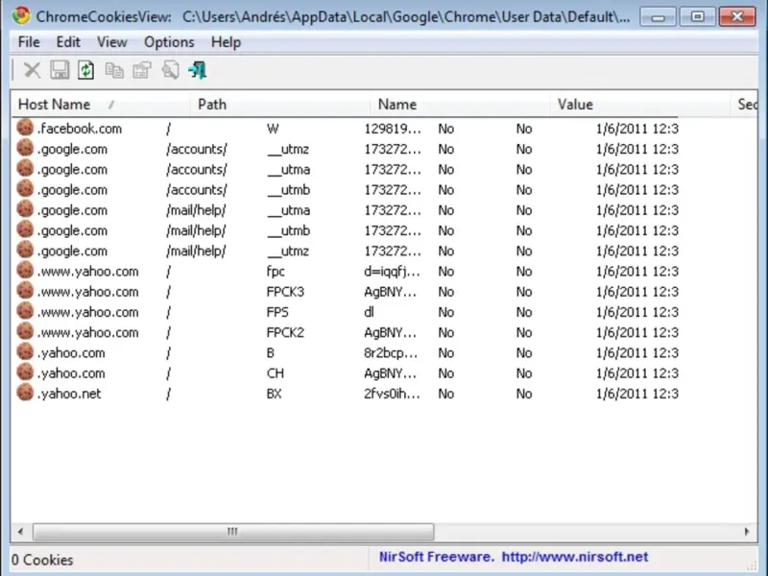Screen dimensions: 768x576
Task: Click the W cookie name
Action: (x=273, y=129)
